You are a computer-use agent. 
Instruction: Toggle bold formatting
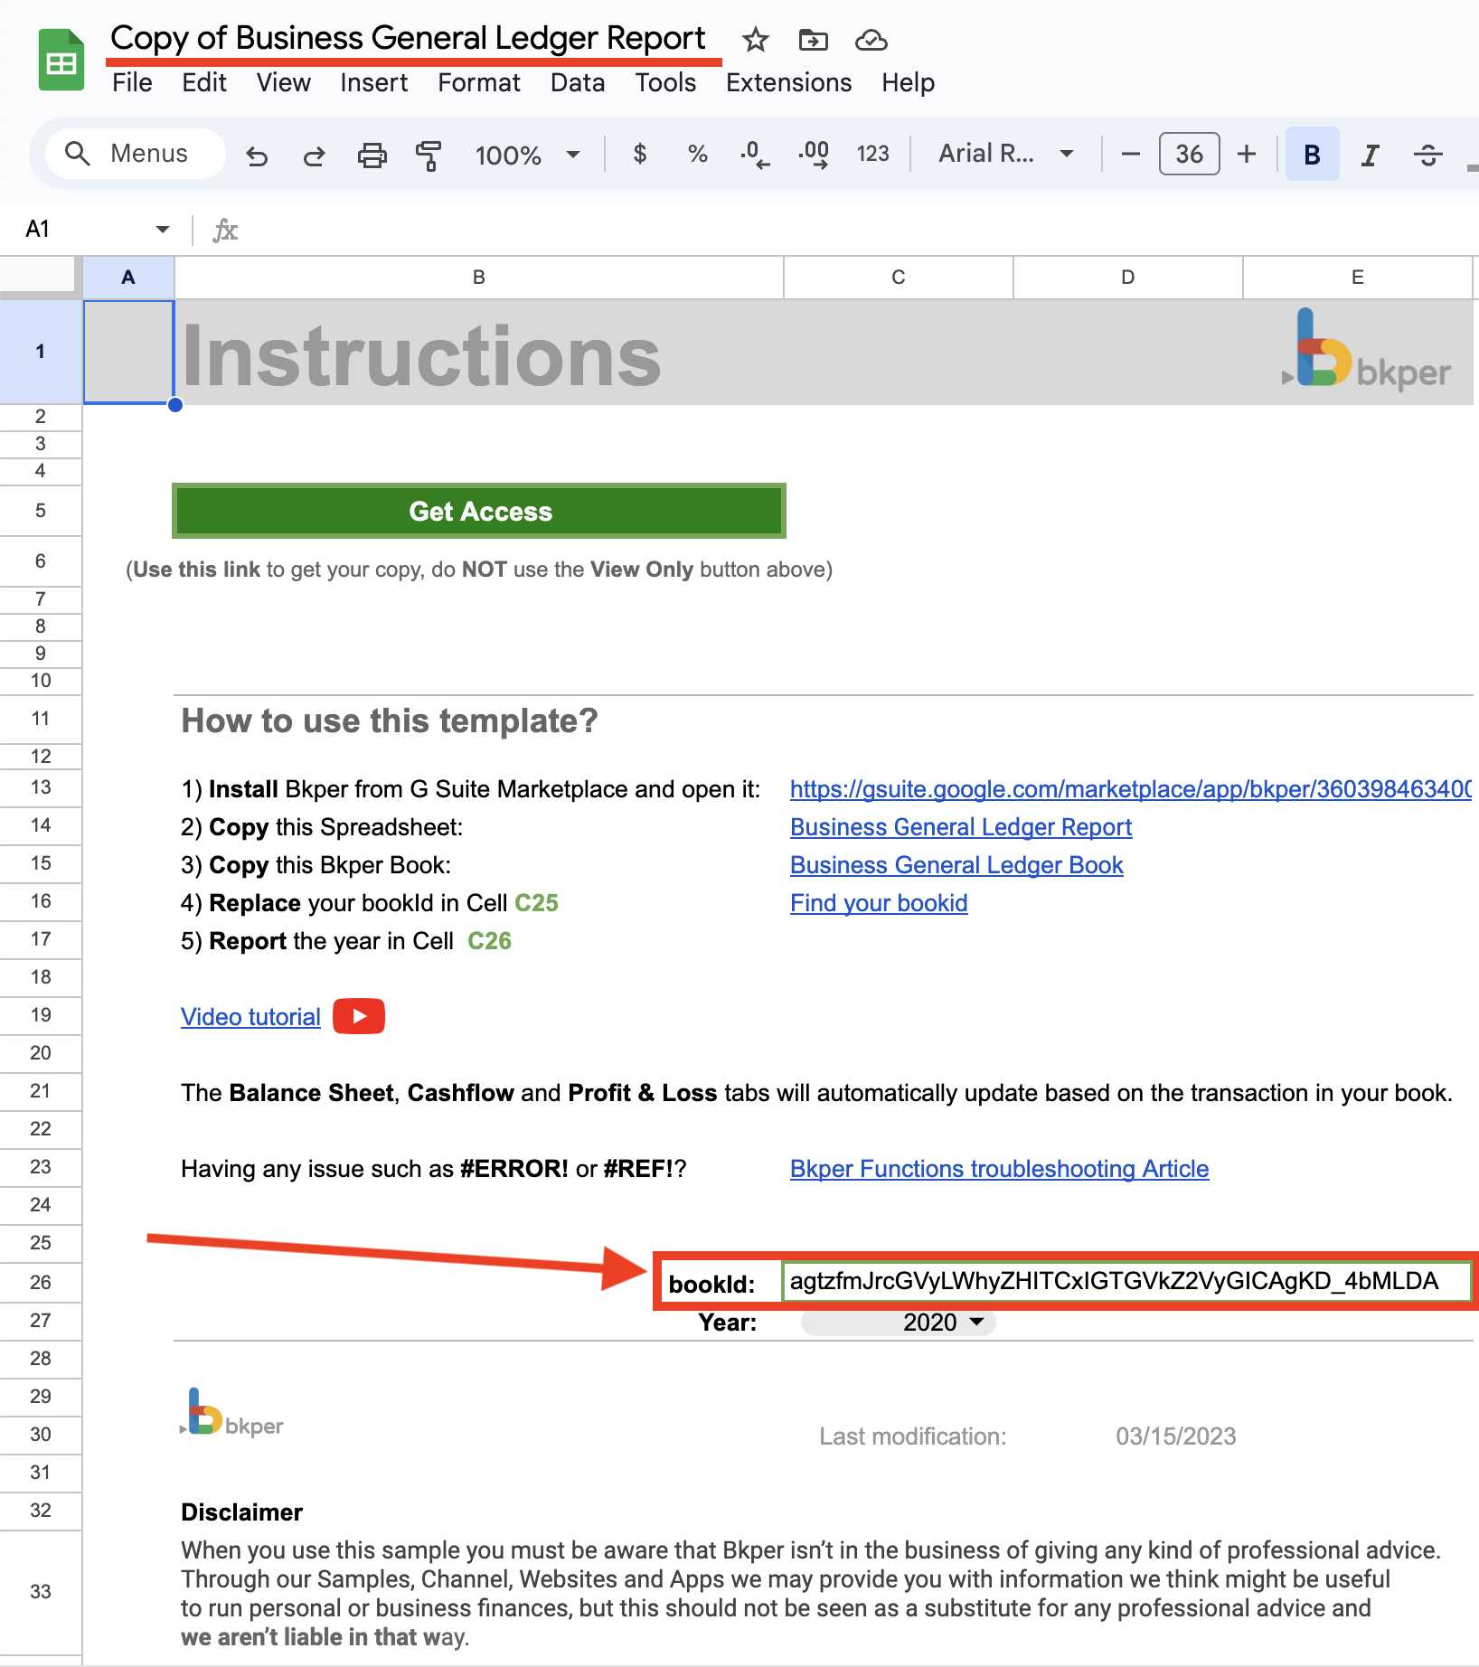click(x=1310, y=154)
